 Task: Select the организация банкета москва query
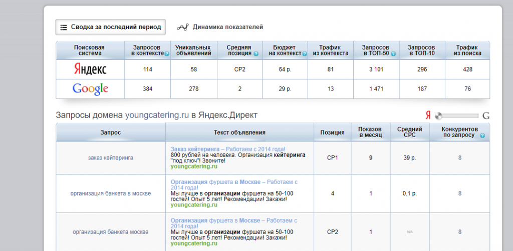point(111,232)
